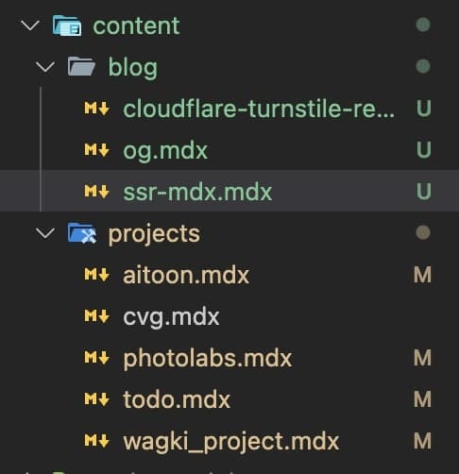This screenshot has width=459, height=474.
Task: Click the blog folder icon
Action: [x=81, y=66]
